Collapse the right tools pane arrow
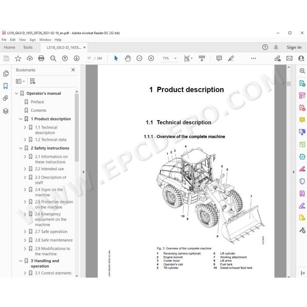Screen dimensions: 307x307 click(x=293, y=172)
